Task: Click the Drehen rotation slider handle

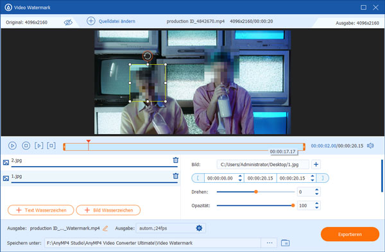Action: 256,192
